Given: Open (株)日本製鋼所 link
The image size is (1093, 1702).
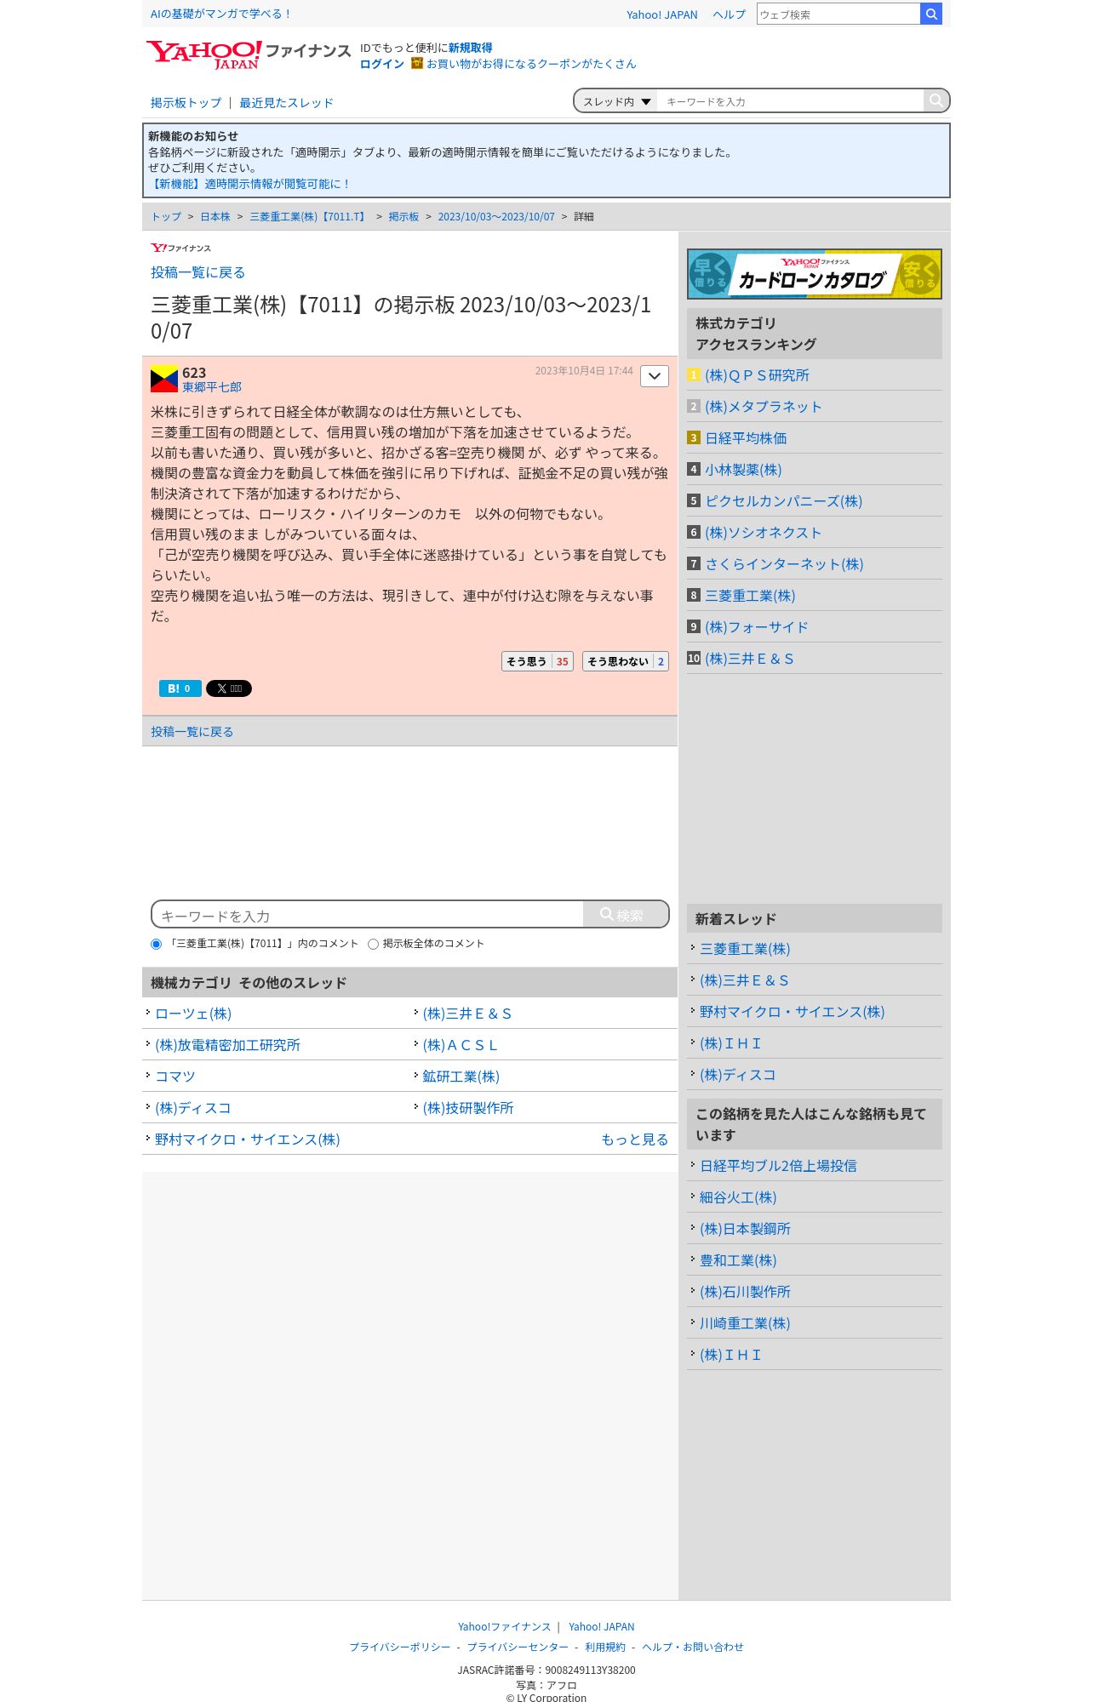Looking at the screenshot, I should click(745, 1229).
